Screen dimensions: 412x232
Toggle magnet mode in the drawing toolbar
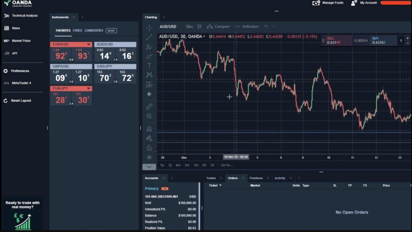tap(149, 129)
